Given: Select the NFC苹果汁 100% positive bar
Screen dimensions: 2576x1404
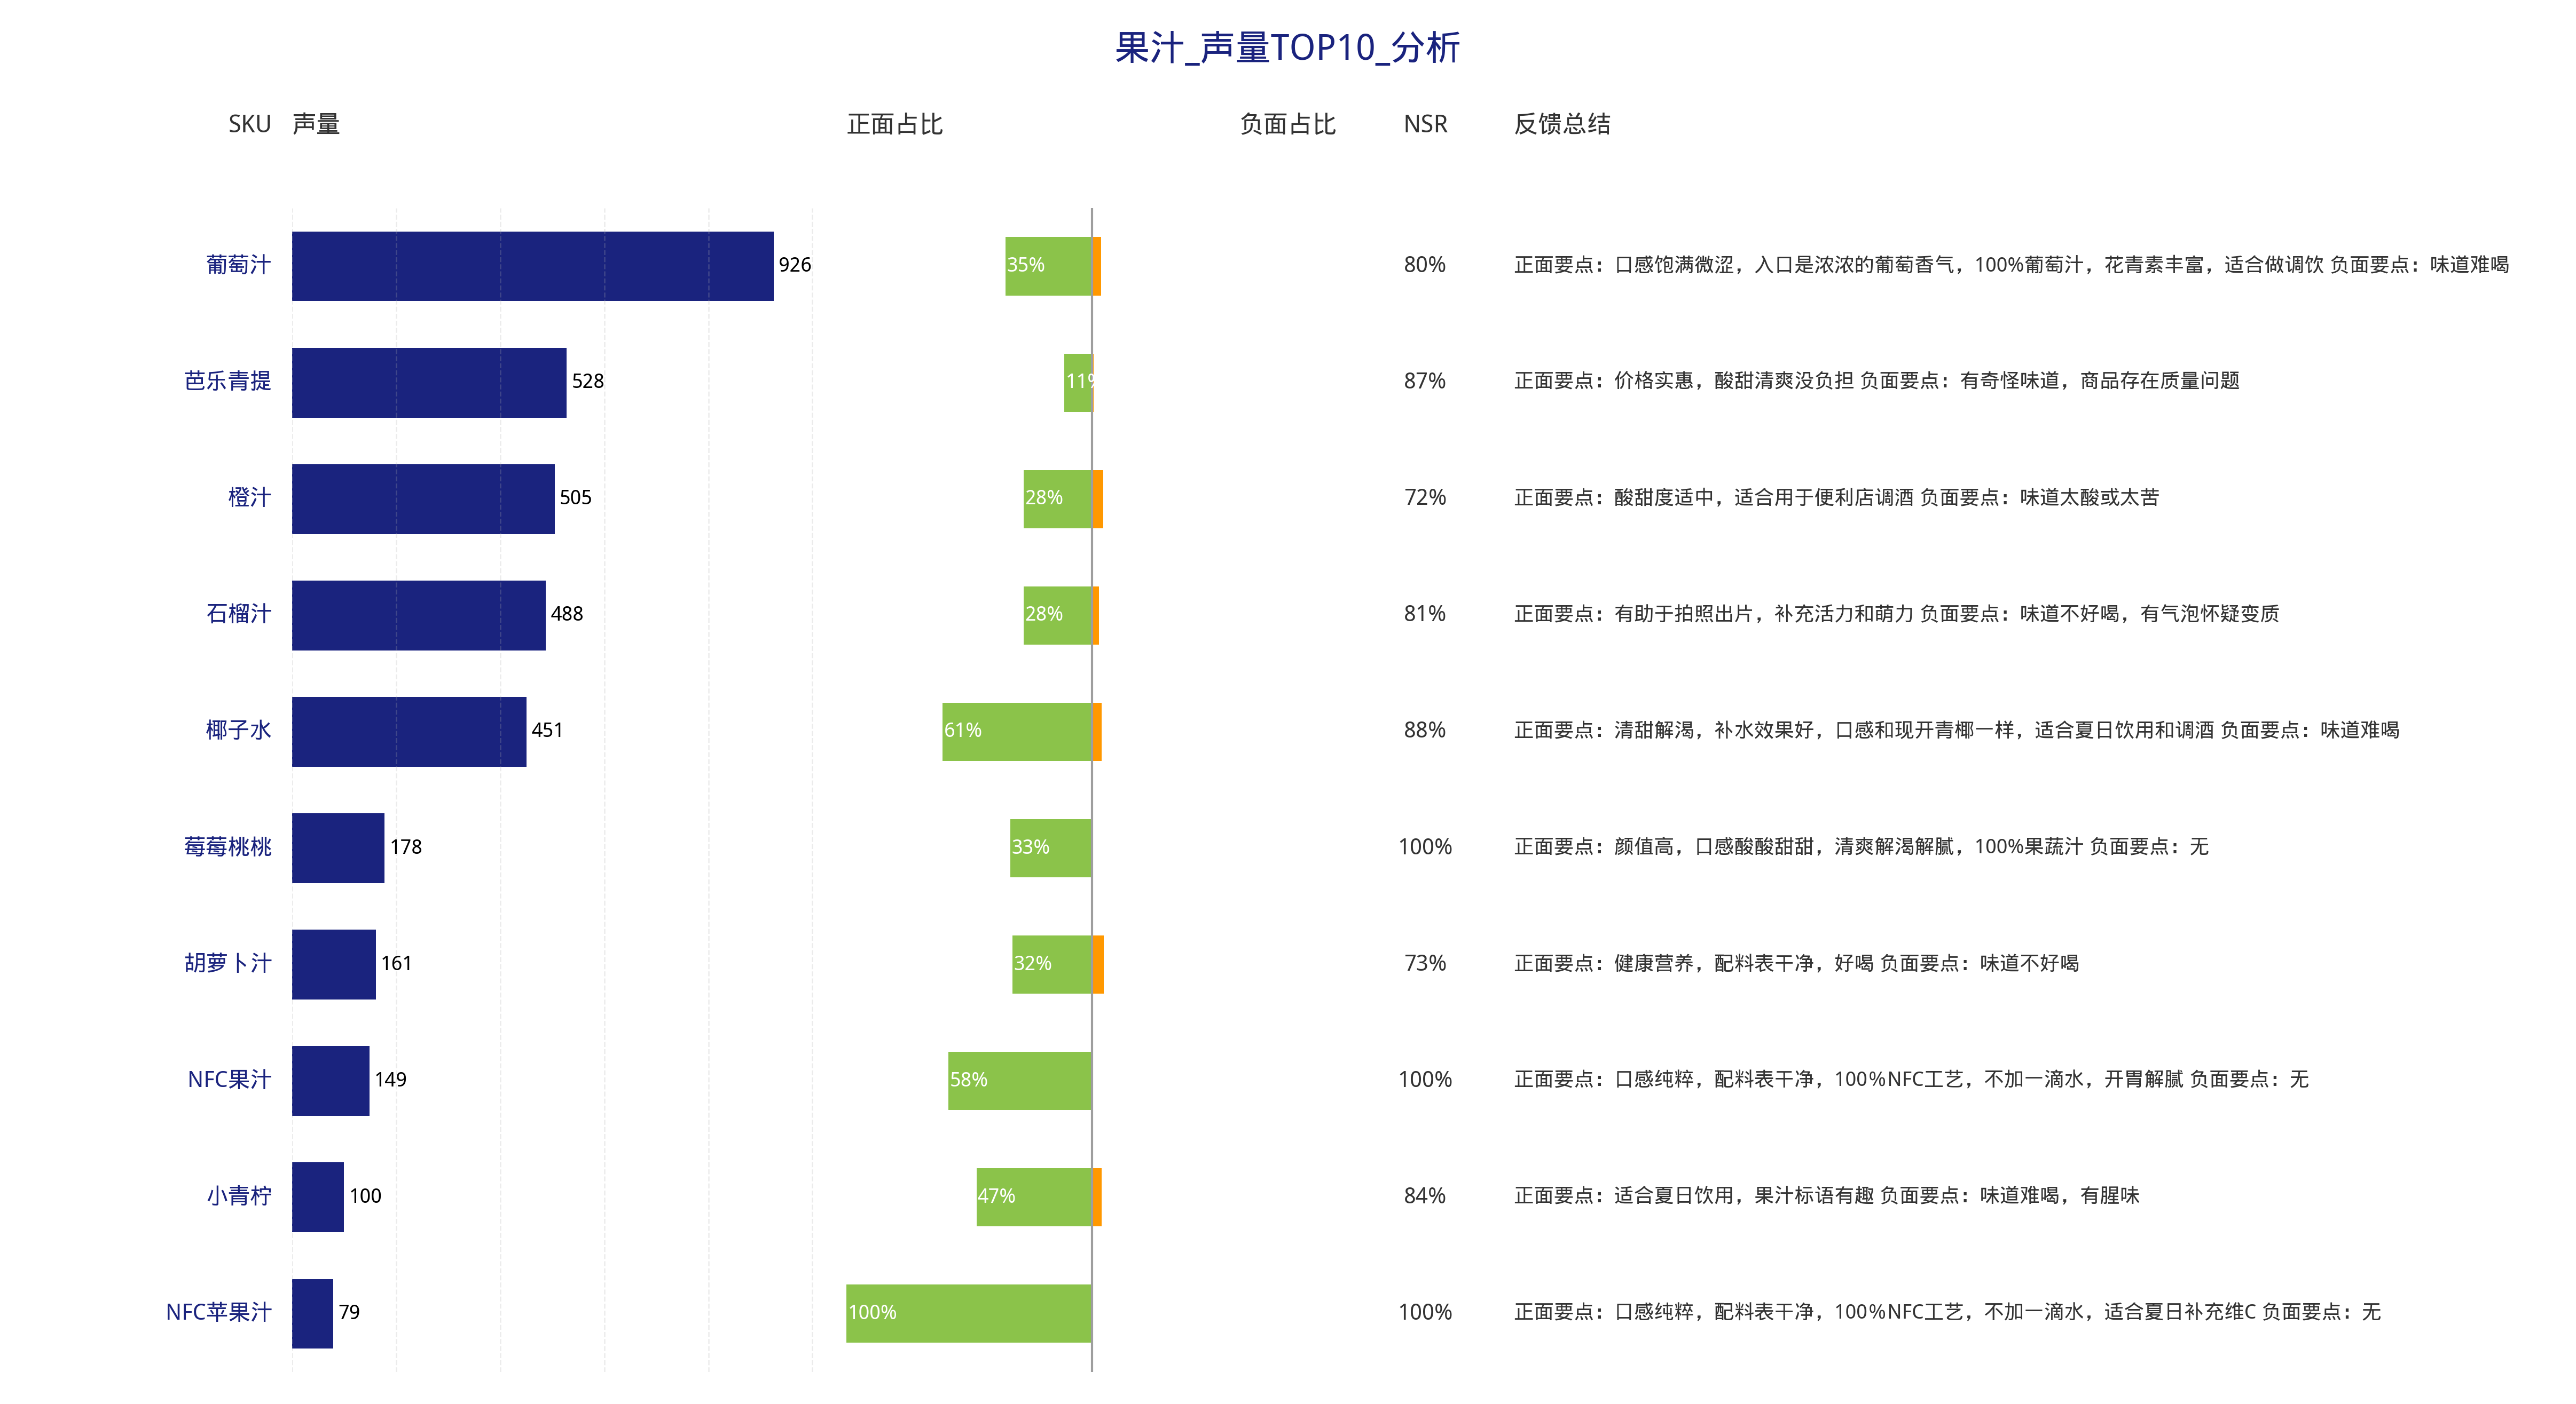Looking at the screenshot, I should tap(968, 1313).
